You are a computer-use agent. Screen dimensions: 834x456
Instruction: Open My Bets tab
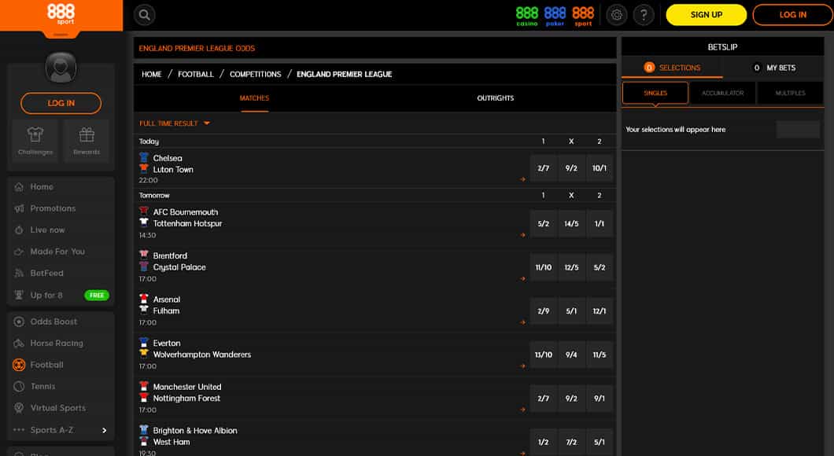point(774,68)
